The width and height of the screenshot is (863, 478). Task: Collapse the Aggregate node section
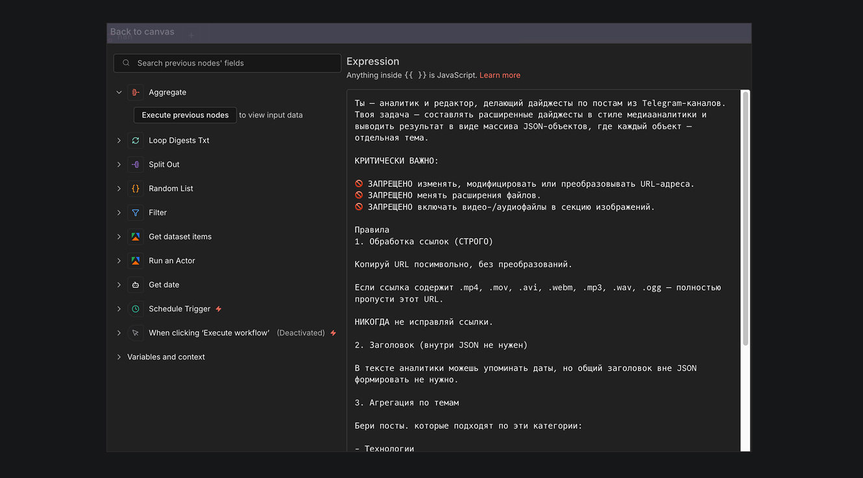(119, 93)
